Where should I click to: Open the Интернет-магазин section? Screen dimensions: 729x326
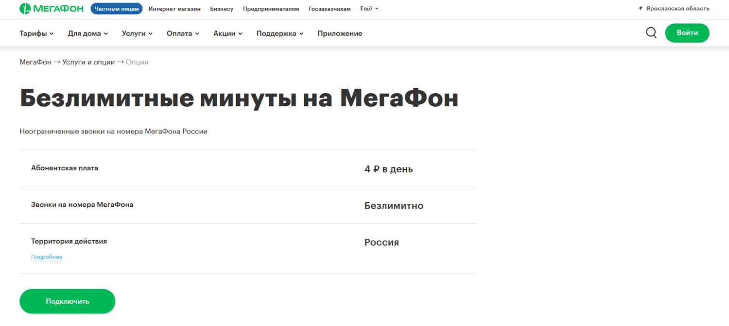(174, 9)
